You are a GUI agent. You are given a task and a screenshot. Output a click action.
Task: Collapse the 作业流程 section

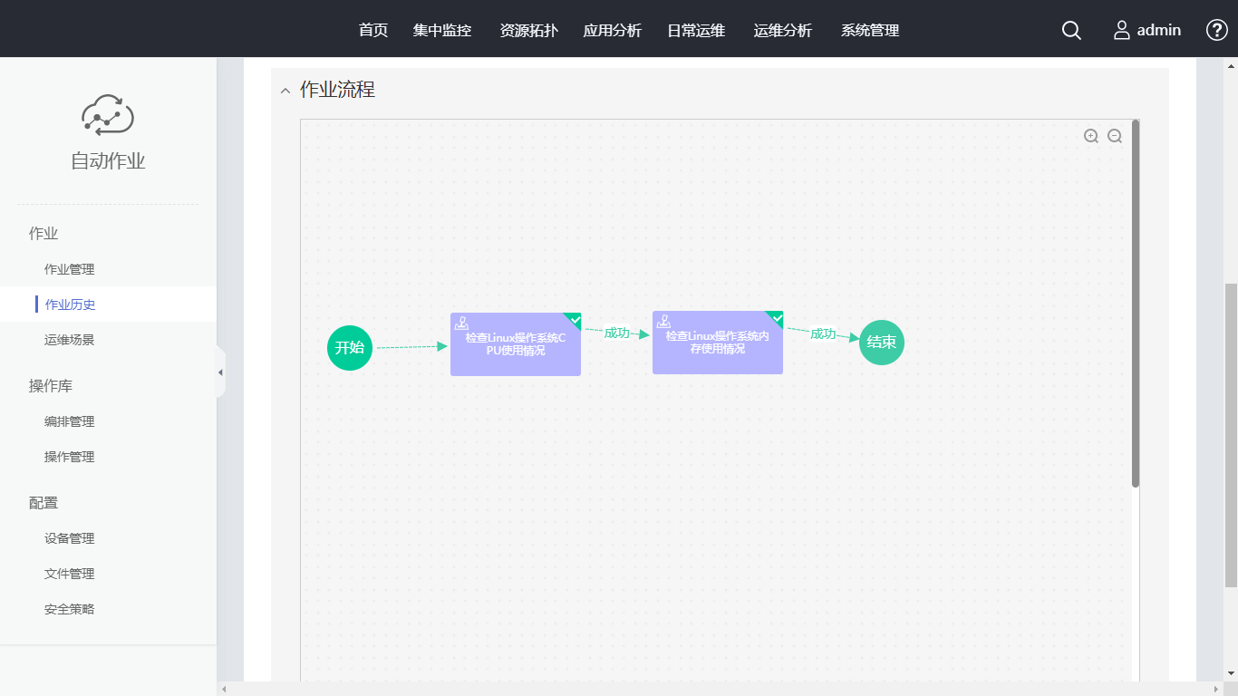pos(285,91)
